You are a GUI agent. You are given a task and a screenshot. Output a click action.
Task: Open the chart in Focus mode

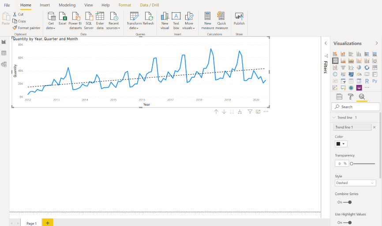click(258, 111)
